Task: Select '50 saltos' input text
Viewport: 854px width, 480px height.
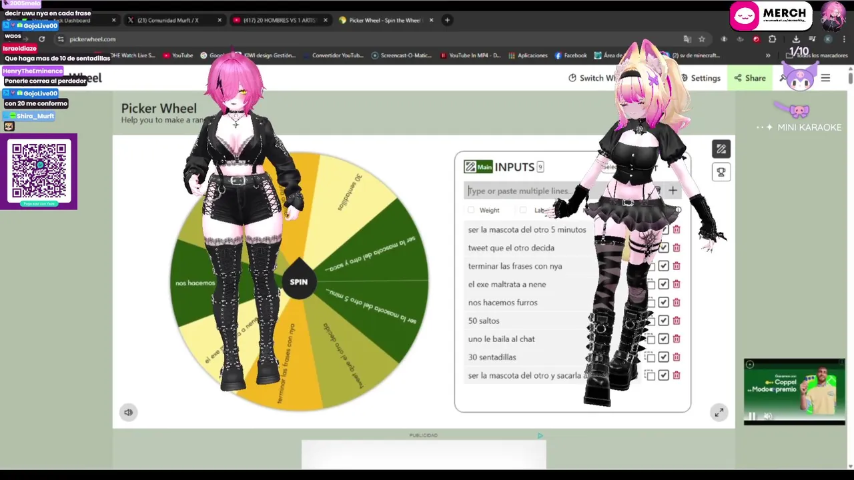Action: click(x=484, y=321)
